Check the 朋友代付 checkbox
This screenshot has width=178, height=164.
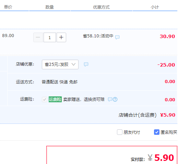120,132
